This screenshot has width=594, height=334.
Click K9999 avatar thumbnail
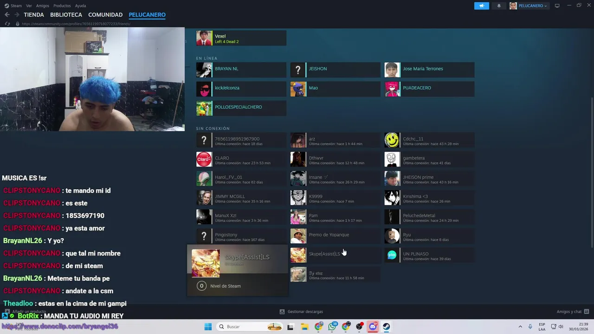[x=298, y=198]
